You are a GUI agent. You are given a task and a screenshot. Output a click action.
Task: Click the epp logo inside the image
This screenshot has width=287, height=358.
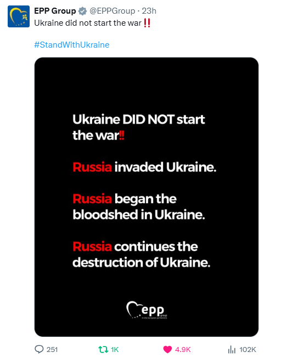coord(147,310)
